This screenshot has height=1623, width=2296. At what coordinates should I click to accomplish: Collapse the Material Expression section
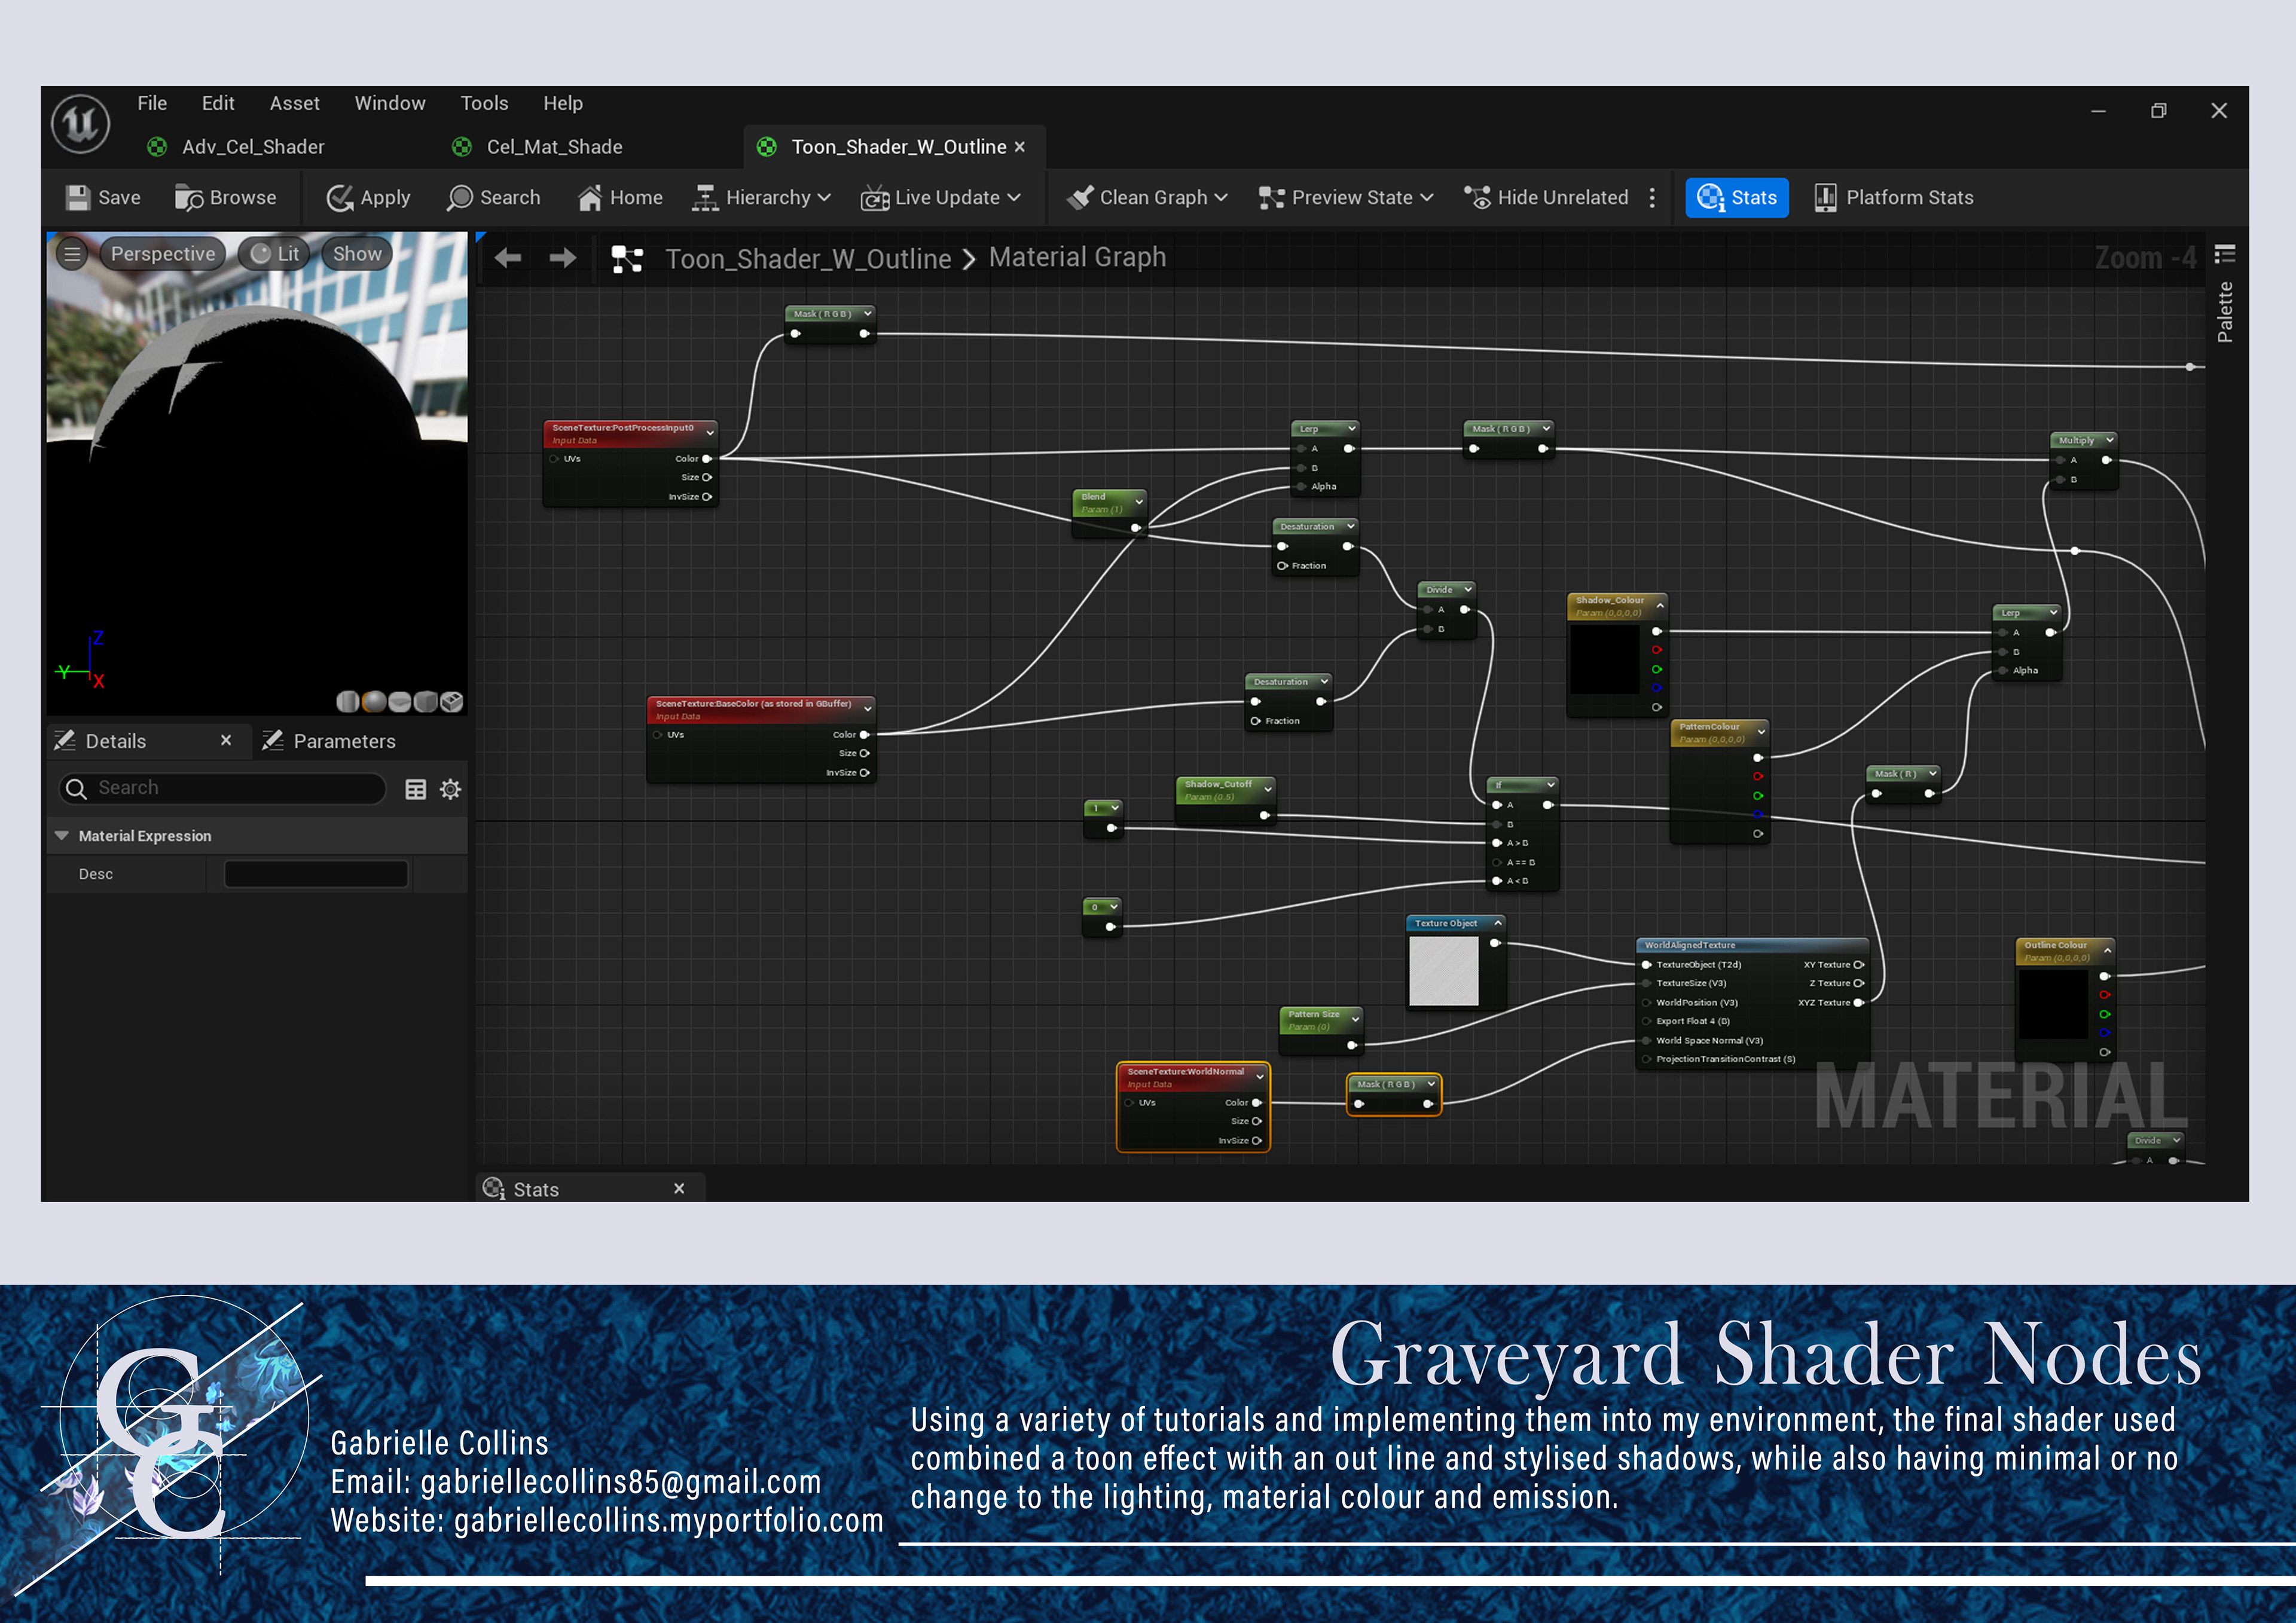[x=62, y=836]
